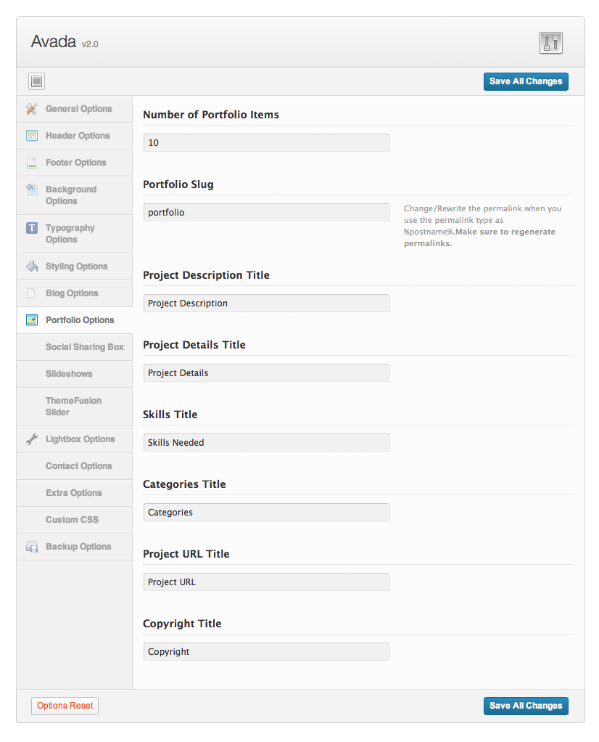Click into the Portfolio Slug text field

266,213
